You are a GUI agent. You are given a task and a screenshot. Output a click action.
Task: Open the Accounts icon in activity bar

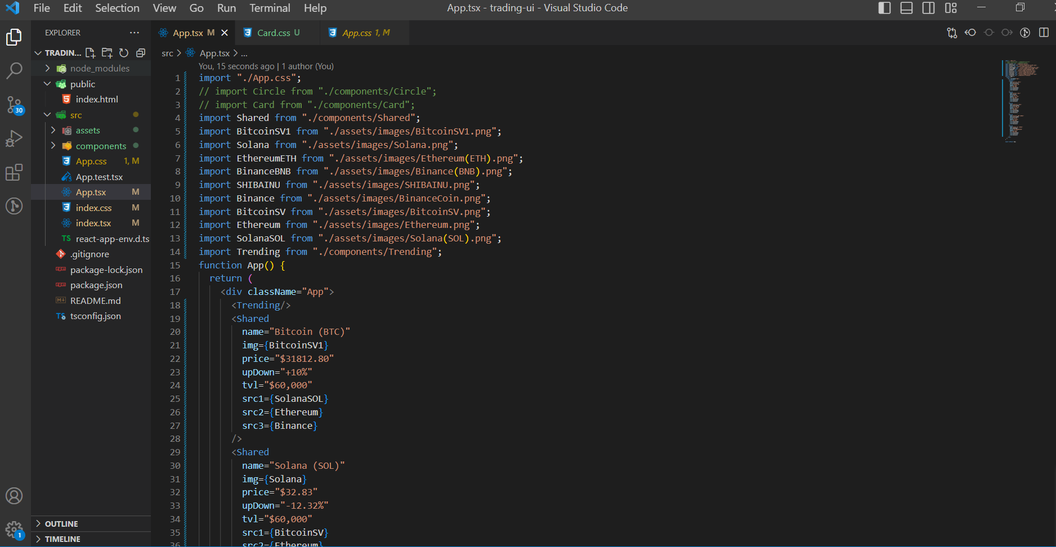coord(14,496)
